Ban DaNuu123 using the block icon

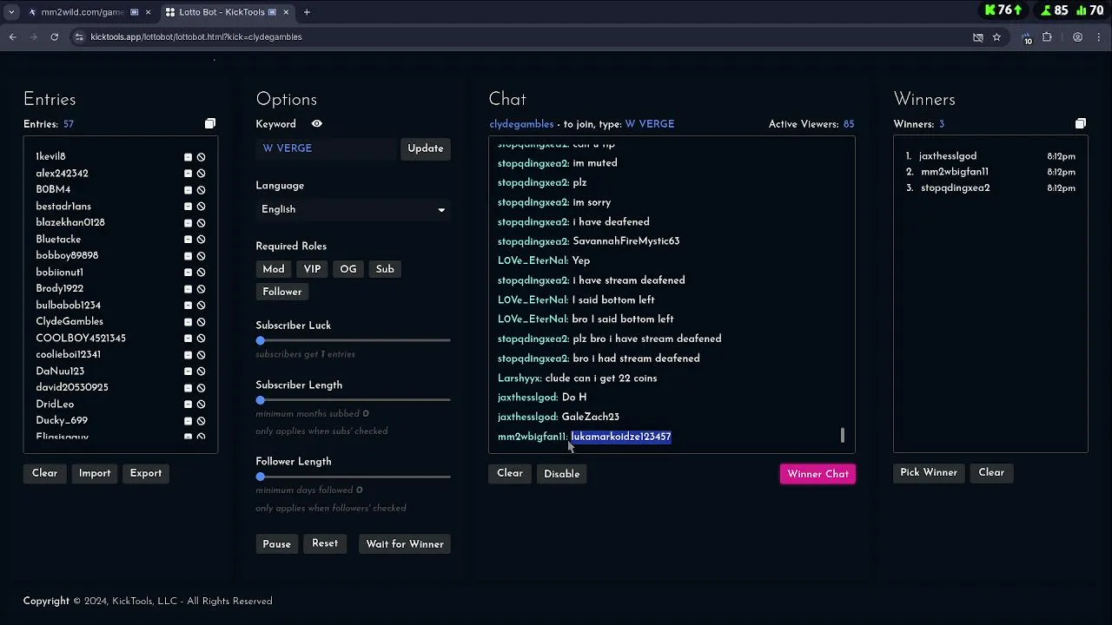(x=201, y=372)
